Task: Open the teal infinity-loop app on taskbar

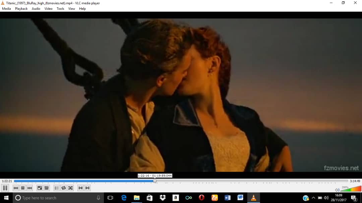Action: [189, 198]
